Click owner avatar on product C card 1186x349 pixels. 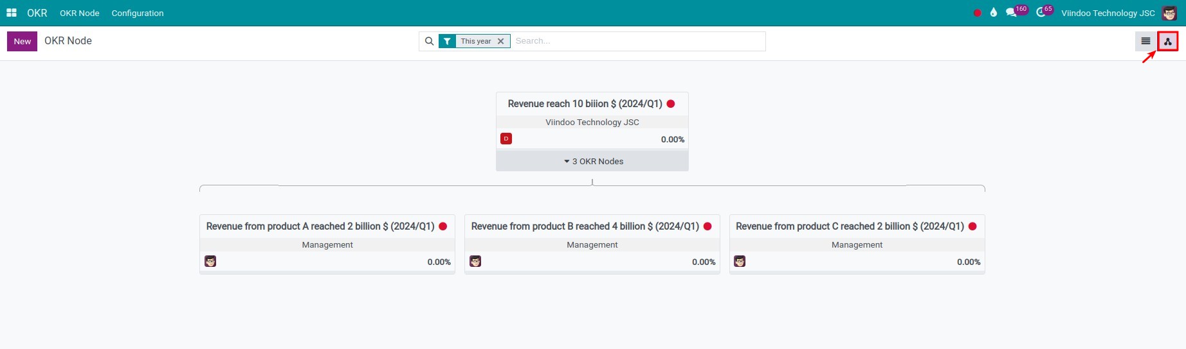click(740, 261)
